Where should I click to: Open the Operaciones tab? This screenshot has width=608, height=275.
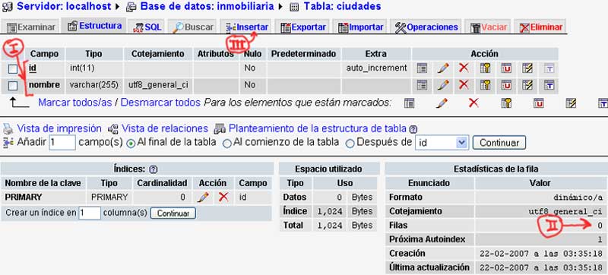426,27
